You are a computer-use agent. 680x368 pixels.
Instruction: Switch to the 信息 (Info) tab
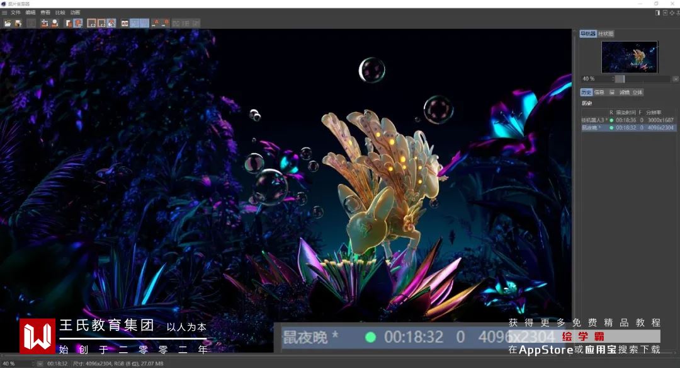point(599,92)
